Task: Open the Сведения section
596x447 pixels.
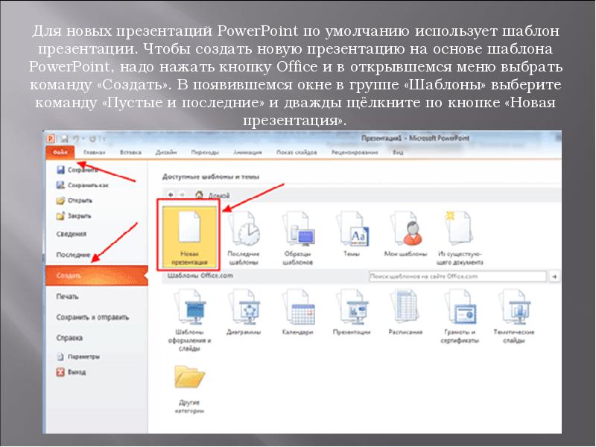Action: point(72,234)
